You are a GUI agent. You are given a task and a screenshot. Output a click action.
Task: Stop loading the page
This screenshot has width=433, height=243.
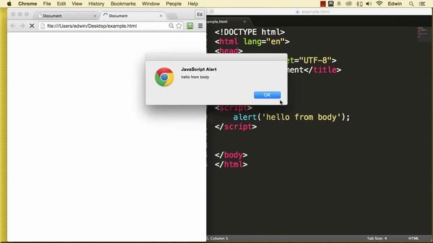(x=32, y=26)
